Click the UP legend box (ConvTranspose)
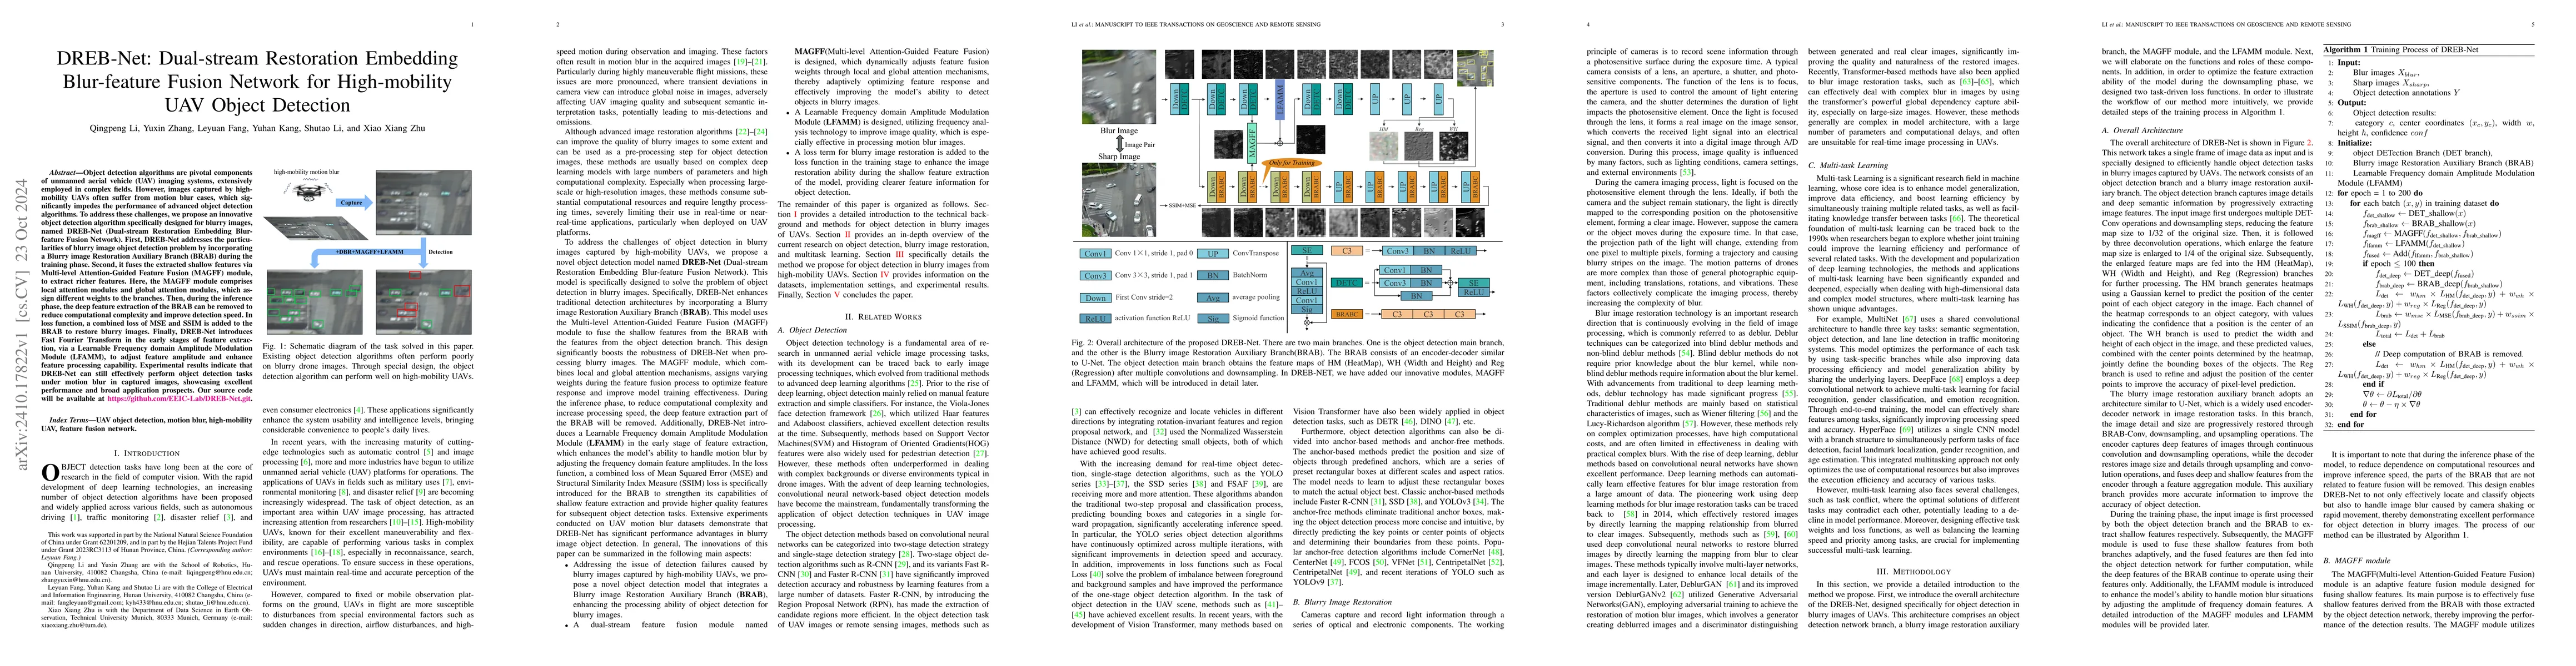 (1213, 254)
